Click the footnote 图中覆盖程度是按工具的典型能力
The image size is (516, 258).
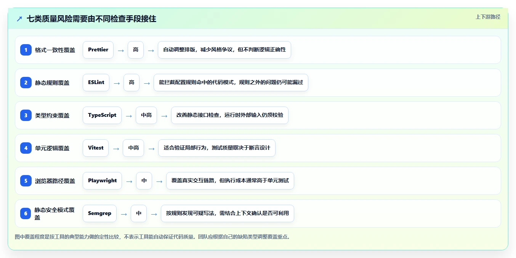click(x=153, y=237)
